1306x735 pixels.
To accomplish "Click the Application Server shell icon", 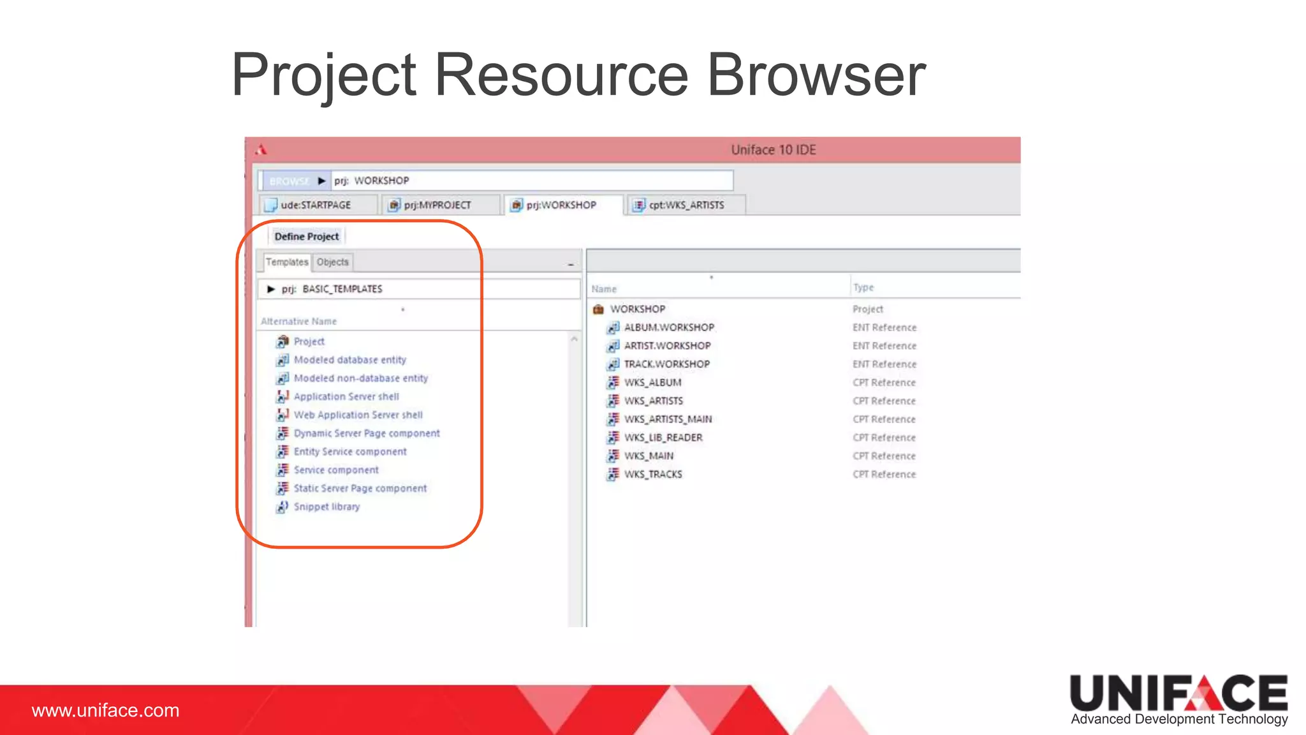I will pos(282,397).
